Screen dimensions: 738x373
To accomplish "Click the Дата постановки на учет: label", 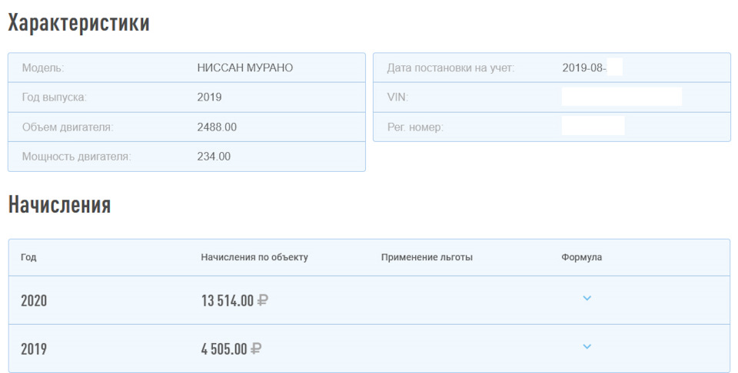I will tap(450, 68).
